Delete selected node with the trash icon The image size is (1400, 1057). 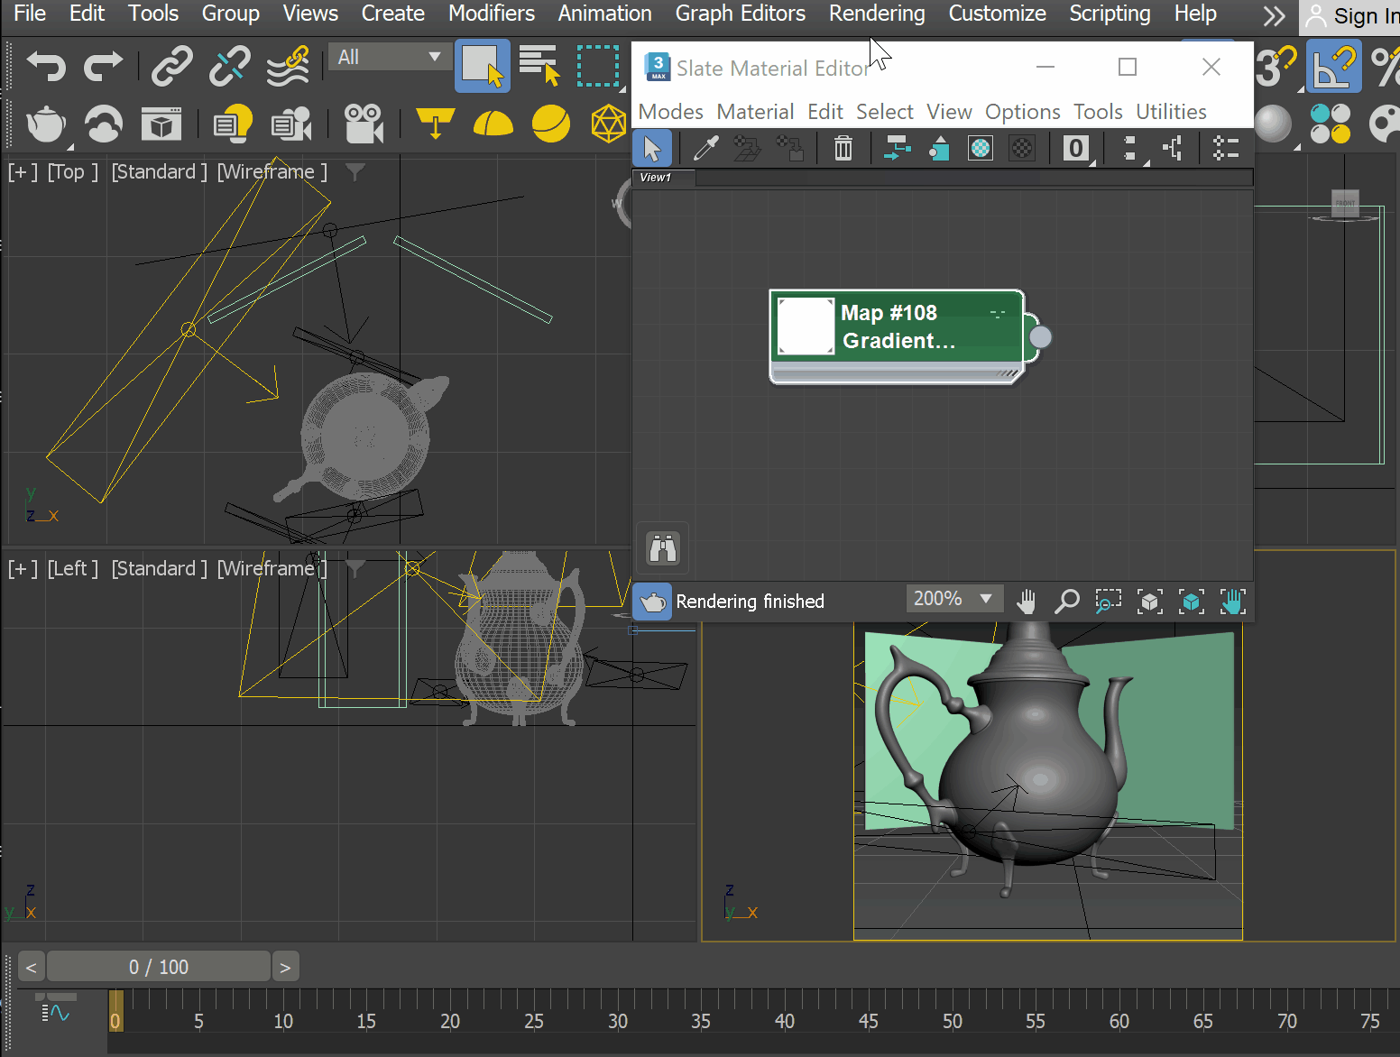pyautogui.click(x=843, y=148)
